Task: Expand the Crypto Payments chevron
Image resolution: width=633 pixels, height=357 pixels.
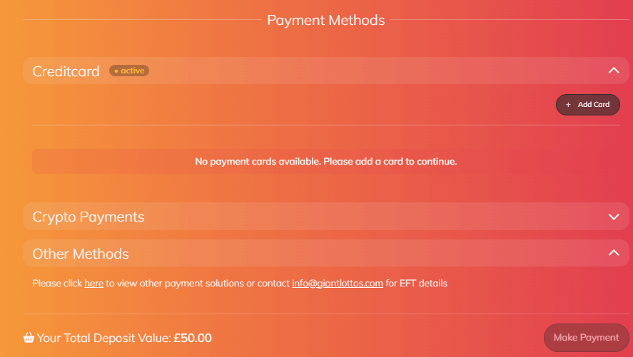Action: pos(613,217)
